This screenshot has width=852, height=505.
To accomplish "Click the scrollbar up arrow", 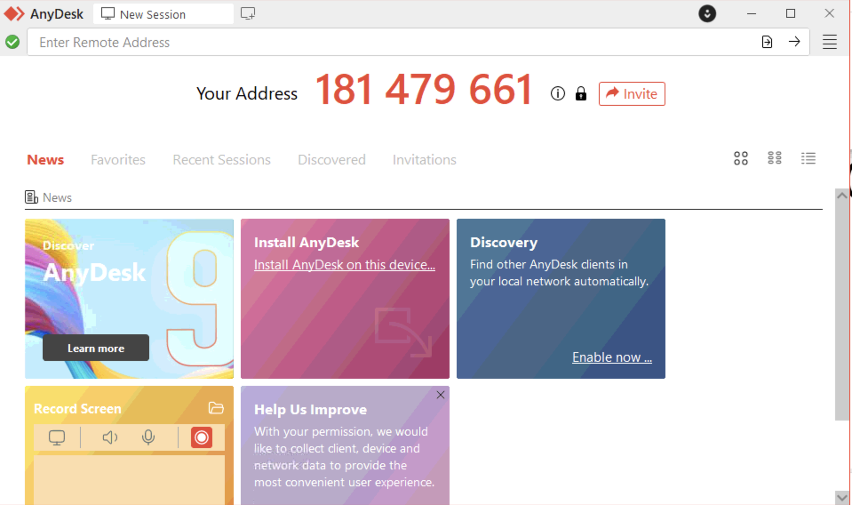I will (842, 196).
